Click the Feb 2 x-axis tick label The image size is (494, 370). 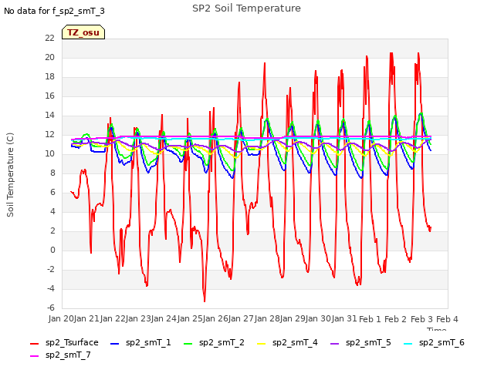[396, 319]
